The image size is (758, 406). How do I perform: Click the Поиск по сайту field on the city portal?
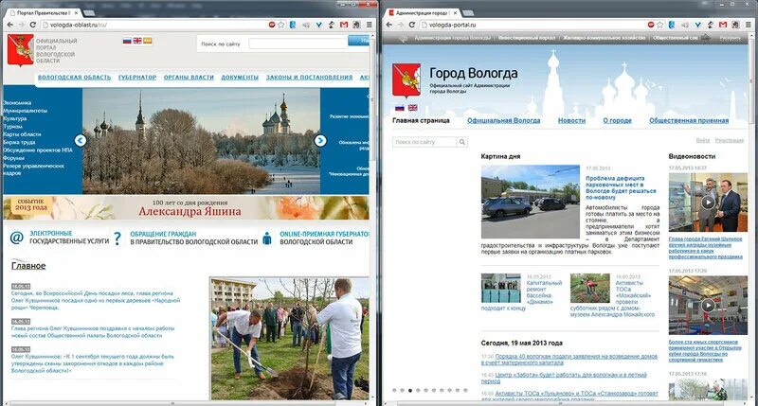[424, 142]
